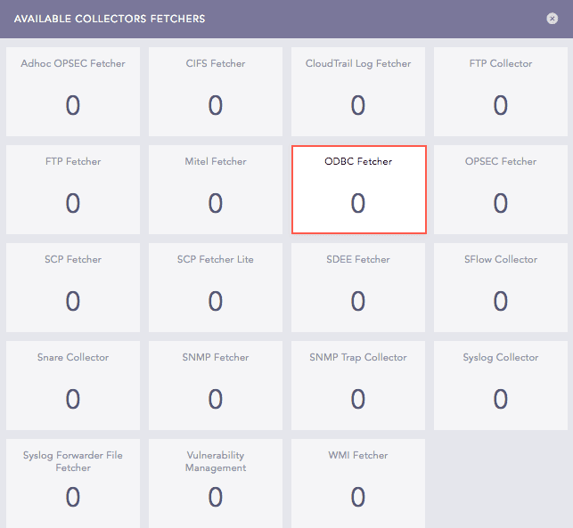Open the OPSEC Fetcher tile
The image size is (573, 528).
[x=501, y=190]
